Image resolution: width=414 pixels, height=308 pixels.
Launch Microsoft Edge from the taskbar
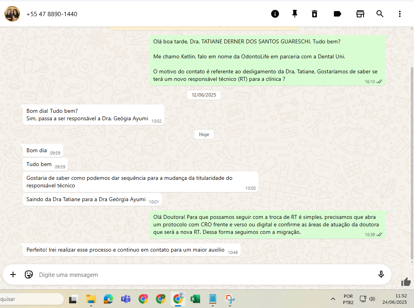[x=108, y=299]
